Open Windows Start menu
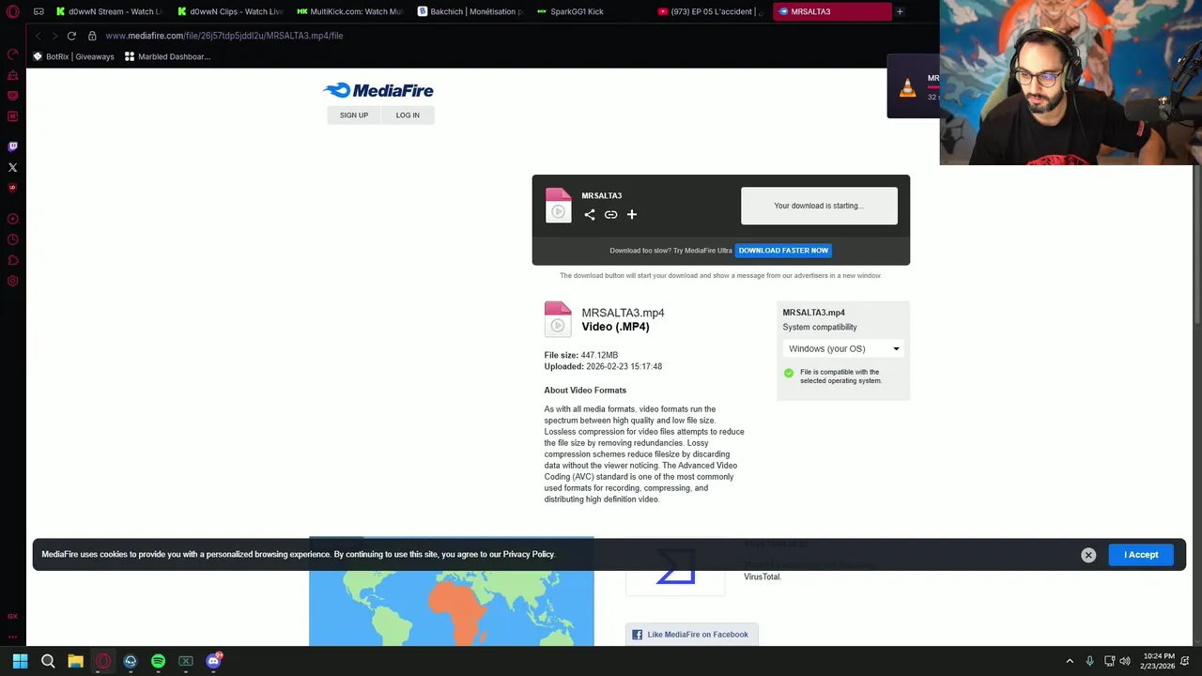Screen dimensions: 1202x676 pos(20,661)
